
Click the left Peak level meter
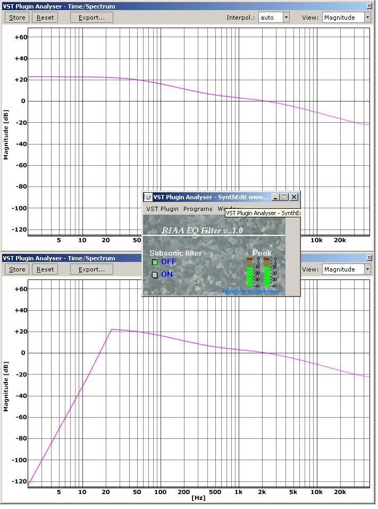tap(249, 272)
